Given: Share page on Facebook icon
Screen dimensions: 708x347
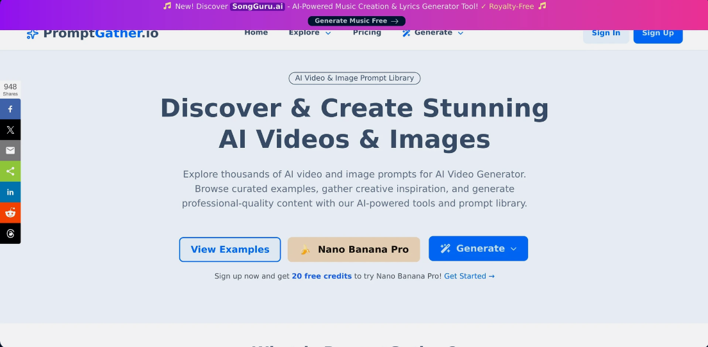Looking at the screenshot, I should pyautogui.click(x=10, y=109).
